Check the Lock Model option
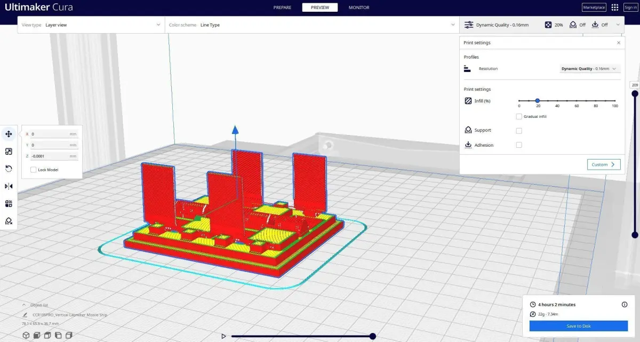 point(34,170)
